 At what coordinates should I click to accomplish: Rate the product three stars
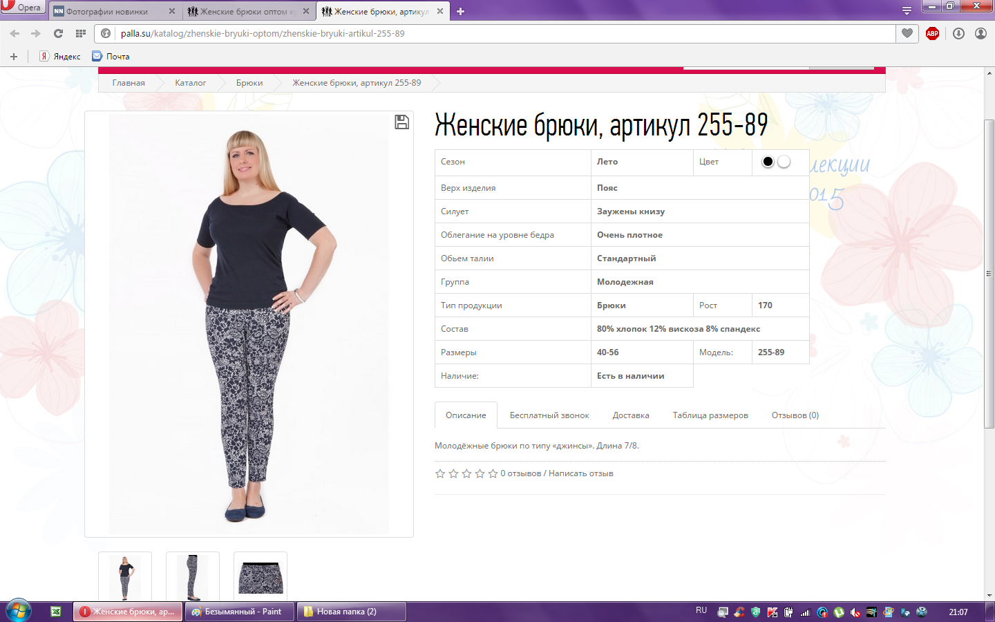point(466,473)
